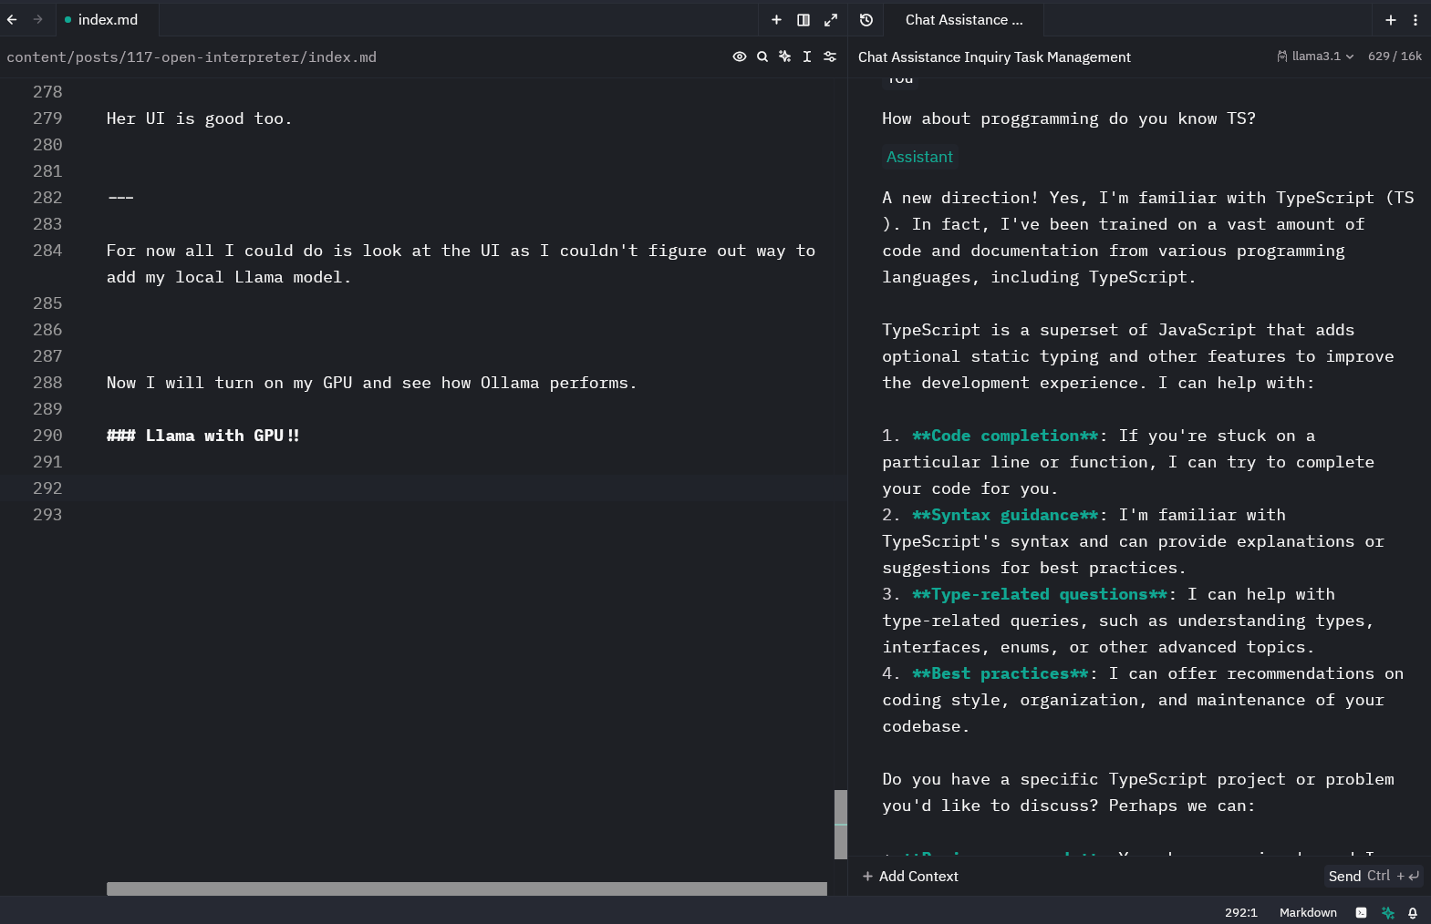Open the assistant panel three-dot menu
This screenshot has width=1431, height=924.
tap(1415, 19)
